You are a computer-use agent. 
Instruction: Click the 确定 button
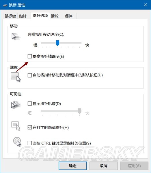coord(73,166)
